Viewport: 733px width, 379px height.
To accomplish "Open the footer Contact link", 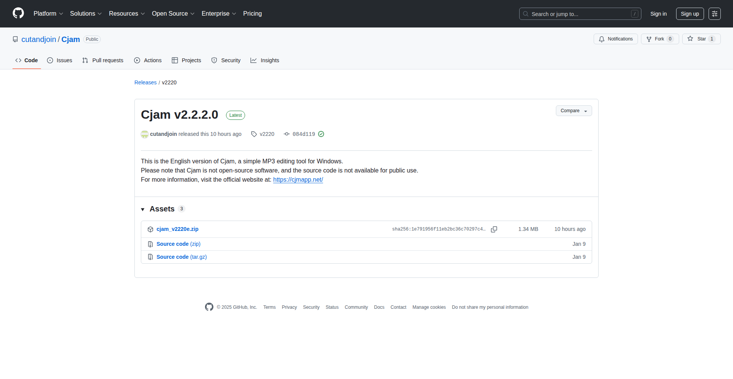I will (x=398, y=307).
